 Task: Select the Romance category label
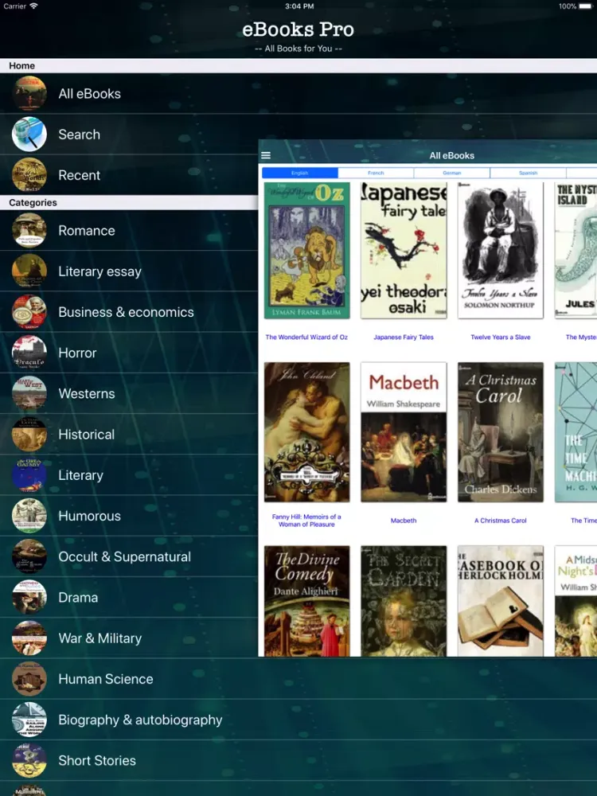[x=87, y=231]
